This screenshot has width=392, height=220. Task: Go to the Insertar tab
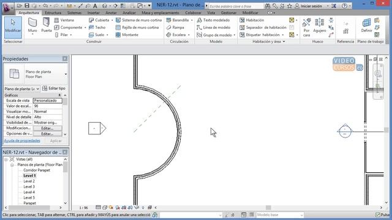click(x=94, y=13)
